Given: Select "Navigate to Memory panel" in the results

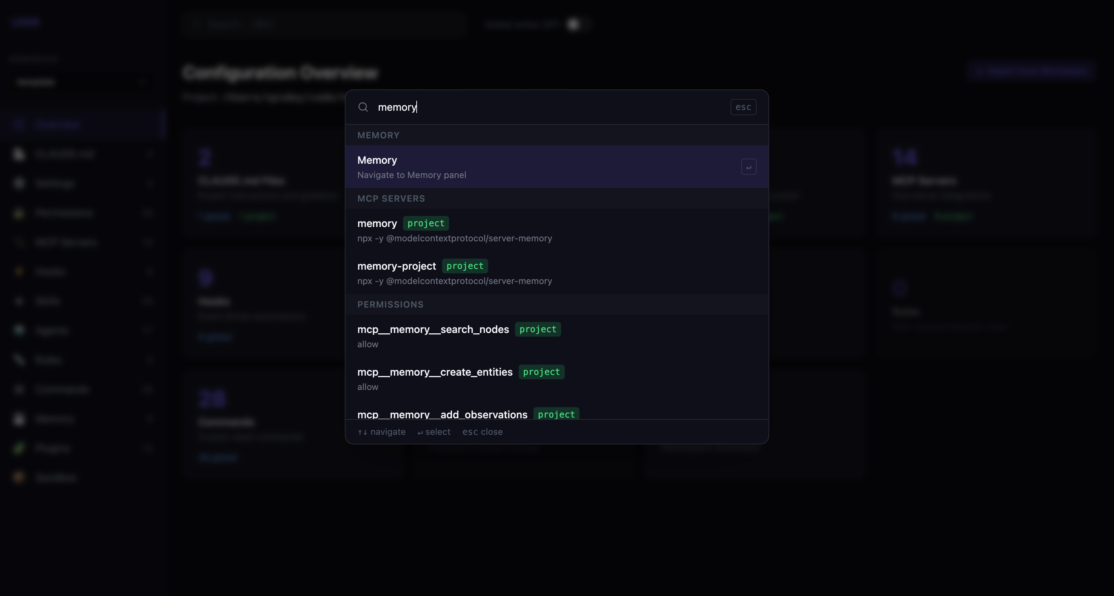Looking at the screenshot, I should tap(412, 174).
